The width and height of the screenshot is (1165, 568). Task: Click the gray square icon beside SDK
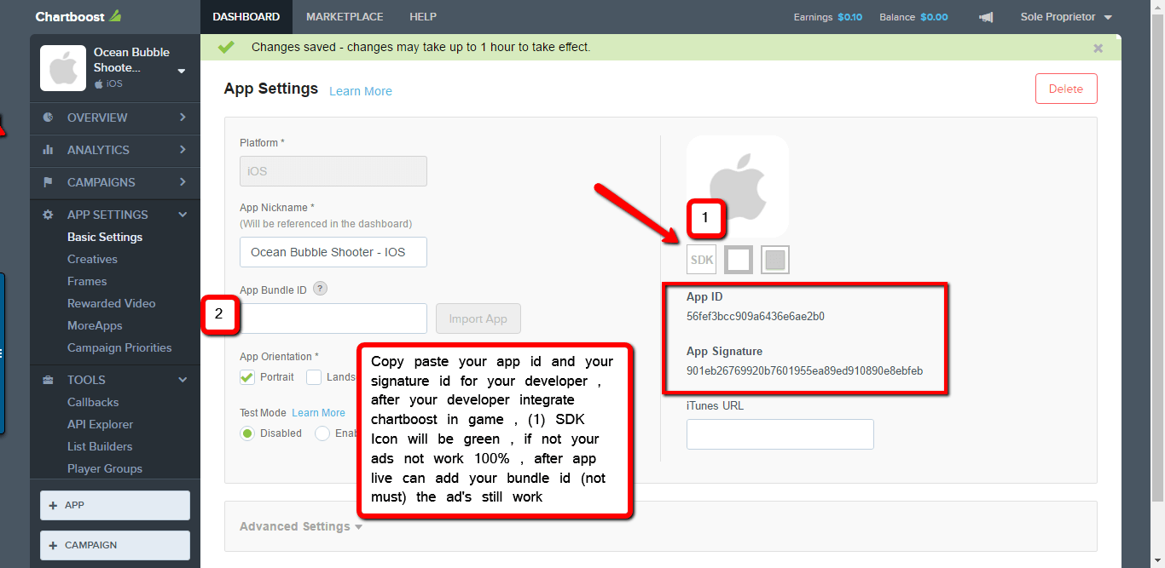pos(775,260)
